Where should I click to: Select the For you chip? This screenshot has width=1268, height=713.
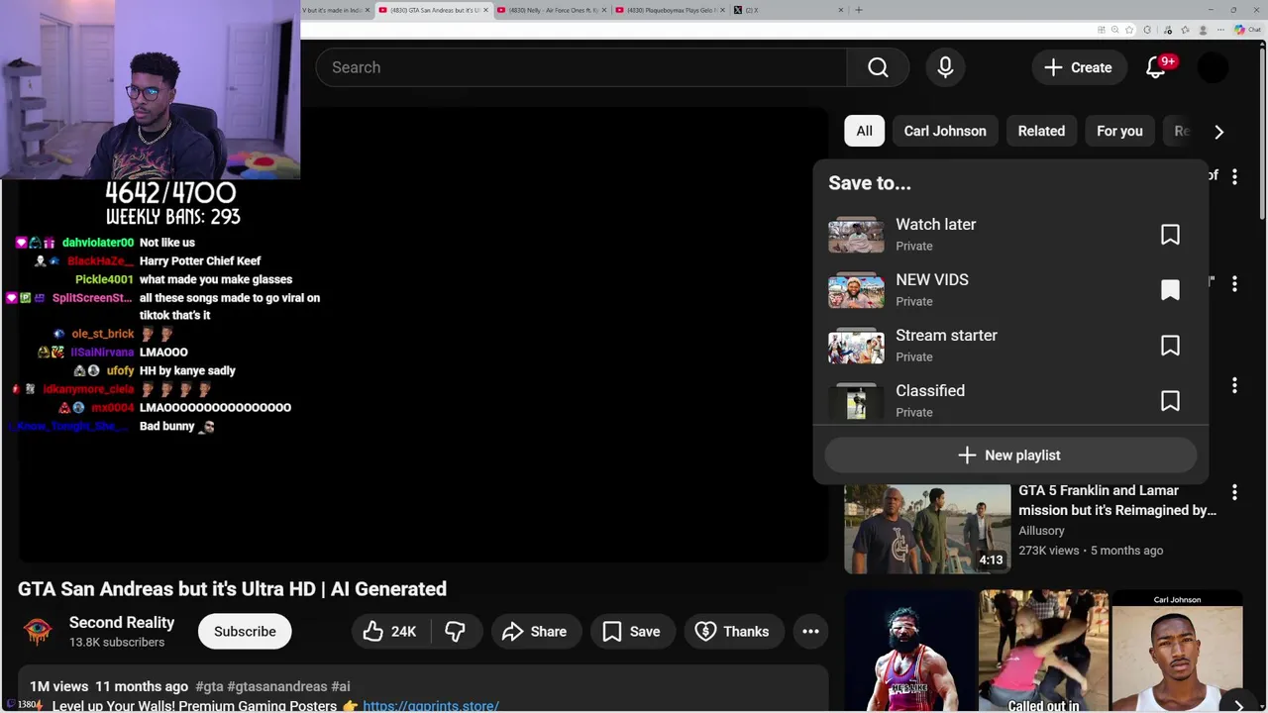pos(1119,131)
